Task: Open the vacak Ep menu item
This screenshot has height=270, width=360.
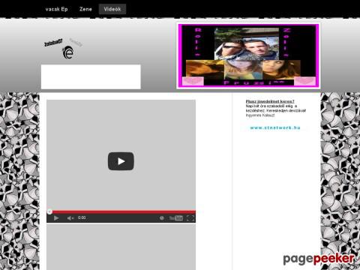Action: tap(56, 9)
